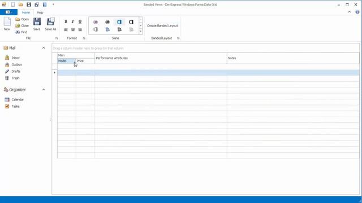This screenshot has width=362, height=203.
Task: Open Banded Layout group dialog launcher
Action: 178,38
